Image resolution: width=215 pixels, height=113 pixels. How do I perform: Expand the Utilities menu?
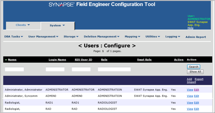(153, 37)
